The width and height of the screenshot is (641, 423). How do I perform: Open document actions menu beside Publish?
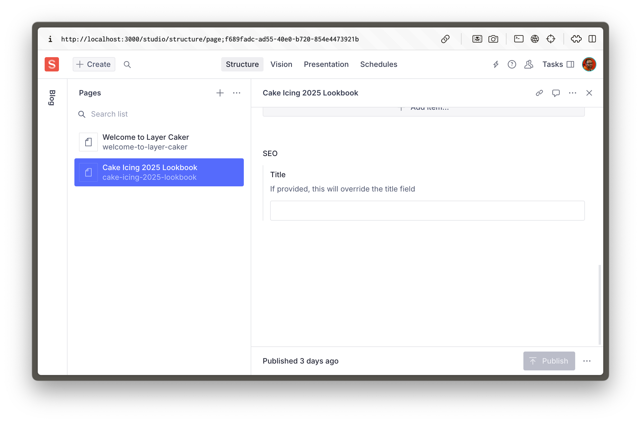tap(587, 361)
